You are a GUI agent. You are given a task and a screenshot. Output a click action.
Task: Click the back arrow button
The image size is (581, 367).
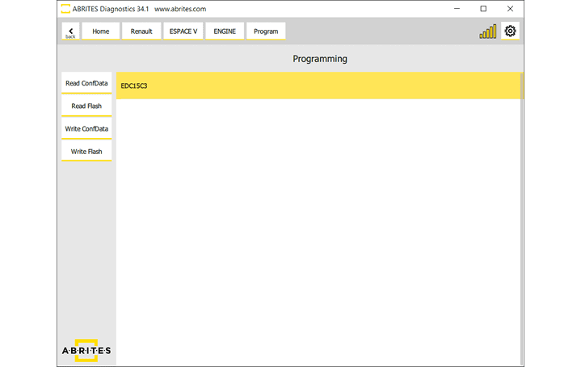(x=70, y=31)
